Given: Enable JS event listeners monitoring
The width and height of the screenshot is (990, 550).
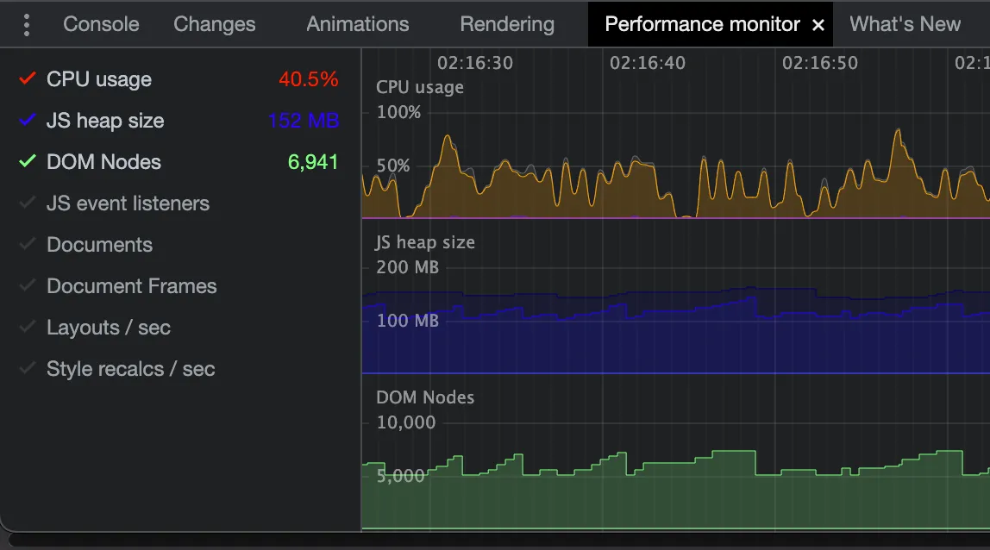Looking at the screenshot, I should tap(128, 203).
